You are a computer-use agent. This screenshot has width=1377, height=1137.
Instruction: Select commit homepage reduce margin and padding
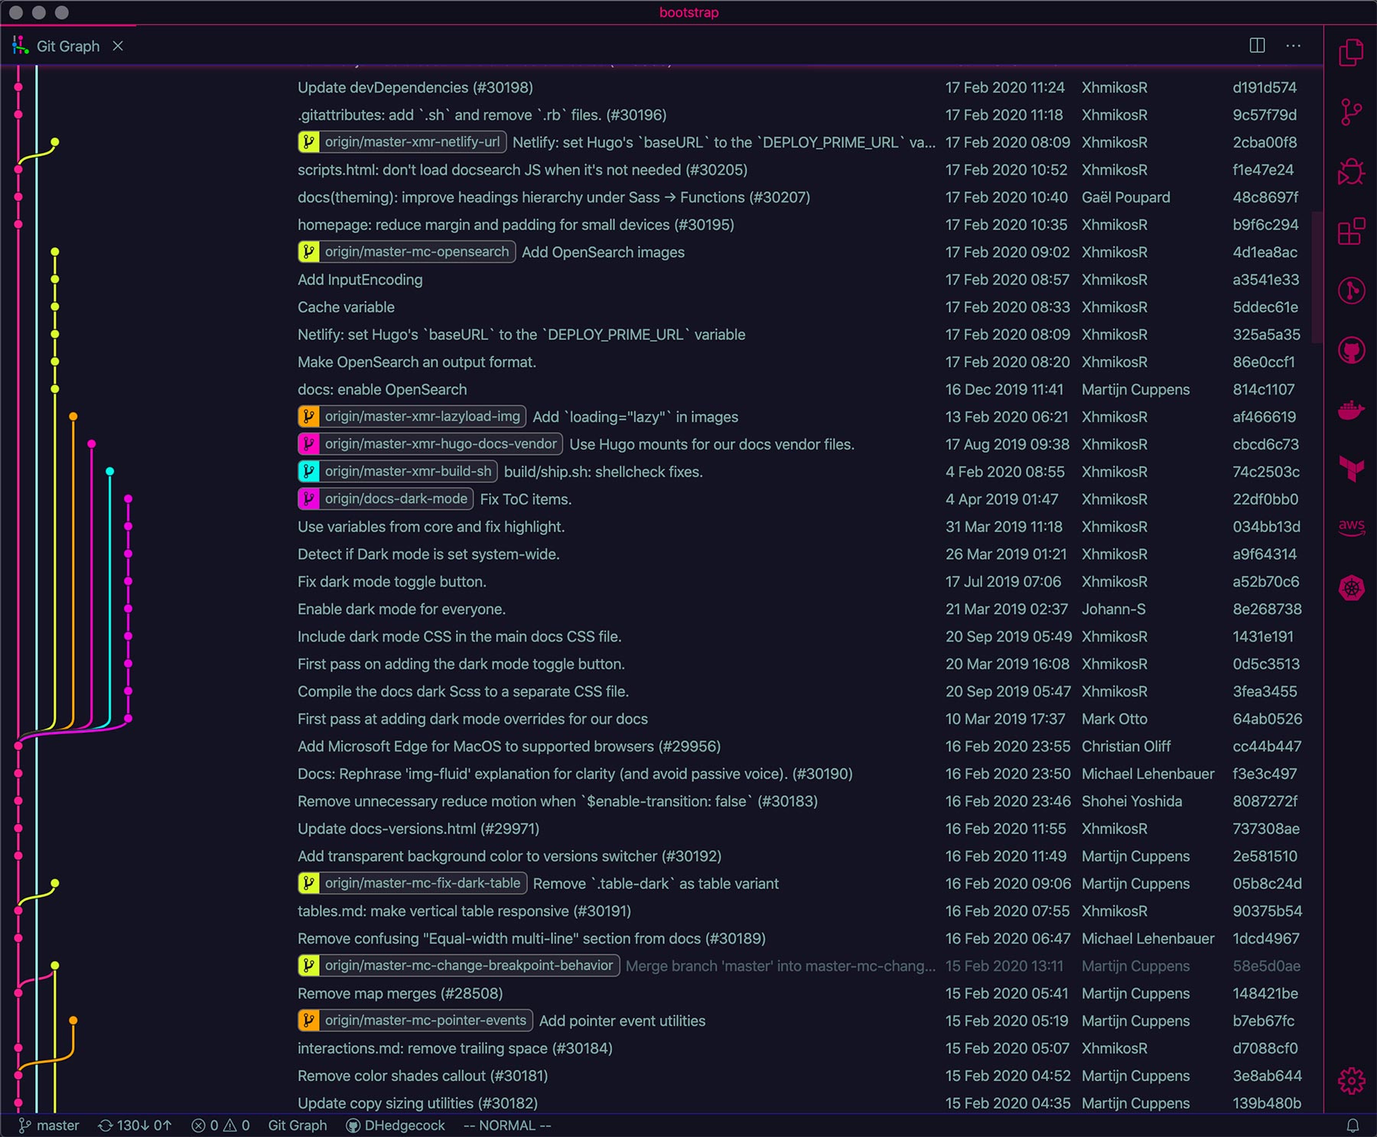point(516,225)
